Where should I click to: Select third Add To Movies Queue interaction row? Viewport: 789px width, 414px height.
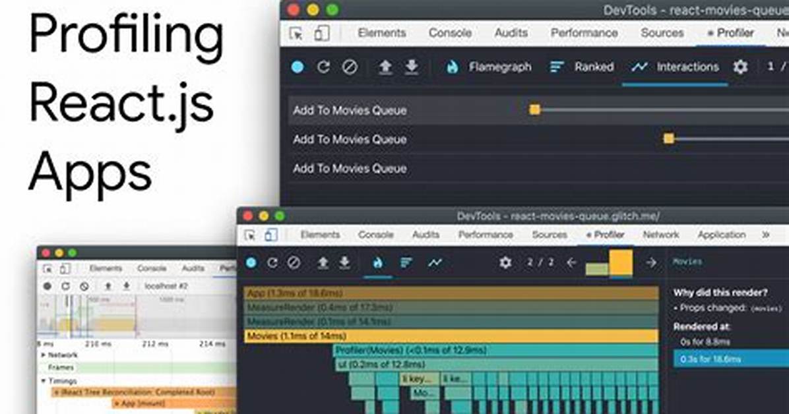pos(538,169)
